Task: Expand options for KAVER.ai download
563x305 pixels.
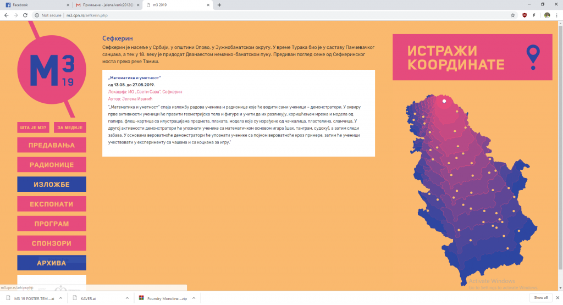Action: [x=127, y=298]
